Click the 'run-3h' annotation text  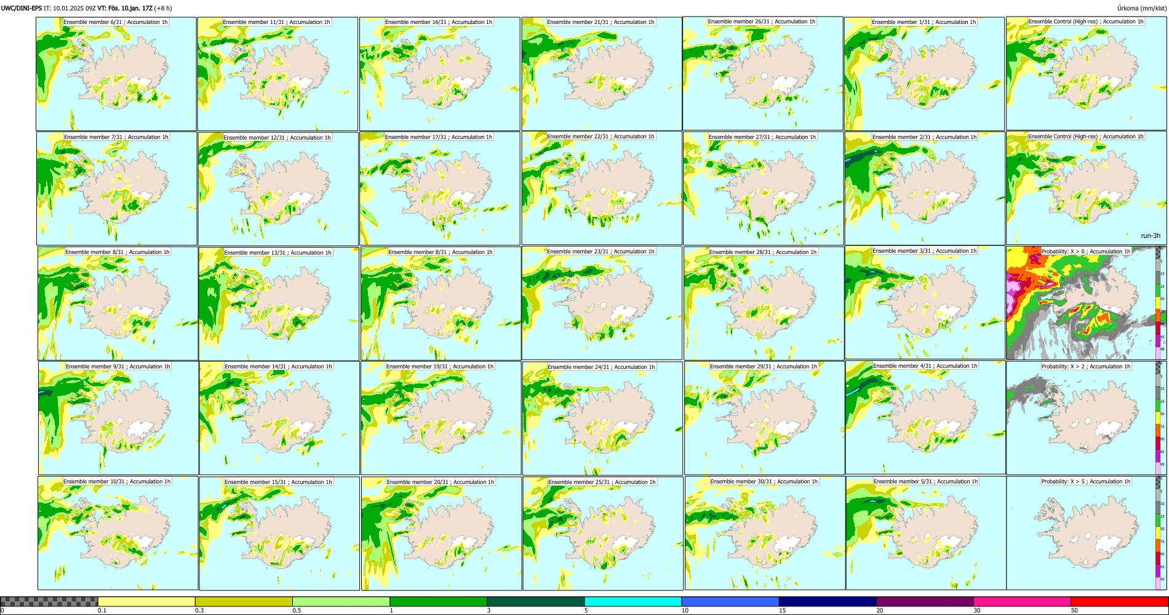click(1151, 236)
